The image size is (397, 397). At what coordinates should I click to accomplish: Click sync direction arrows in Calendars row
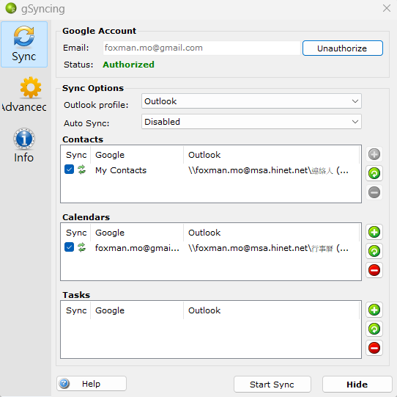pyautogui.click(x=81, y=247)
